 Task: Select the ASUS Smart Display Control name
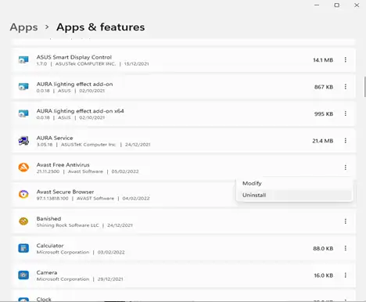click(x=74, y=57)
